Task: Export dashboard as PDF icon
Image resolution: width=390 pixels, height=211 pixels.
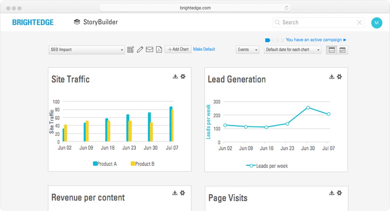Action: [x=159, y=50]
